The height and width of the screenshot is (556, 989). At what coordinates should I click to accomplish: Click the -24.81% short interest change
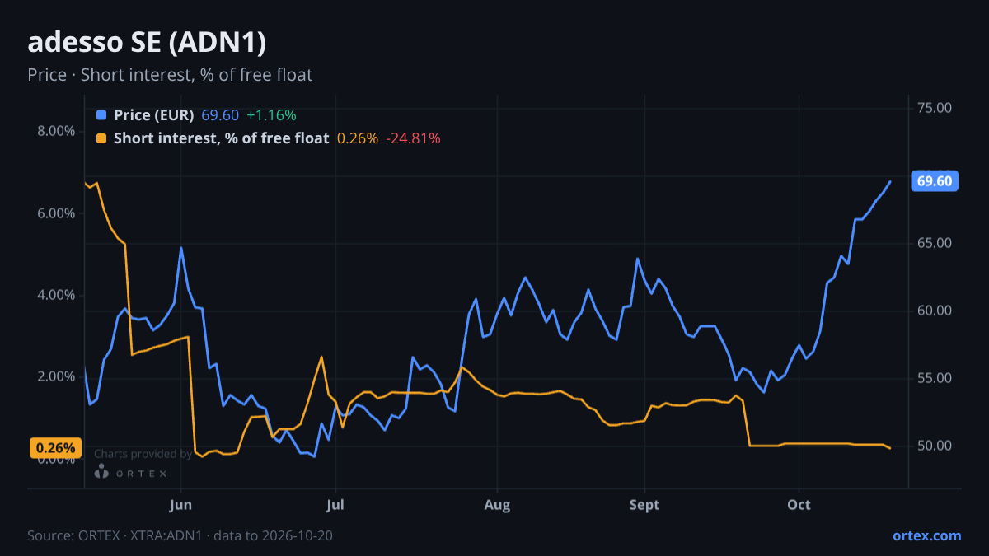point(414,138)
